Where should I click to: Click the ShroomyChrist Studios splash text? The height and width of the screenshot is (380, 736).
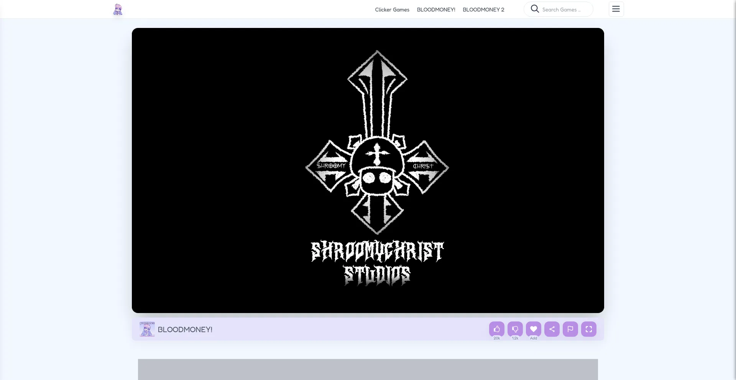pyautogui.click(x=377, y=263)
